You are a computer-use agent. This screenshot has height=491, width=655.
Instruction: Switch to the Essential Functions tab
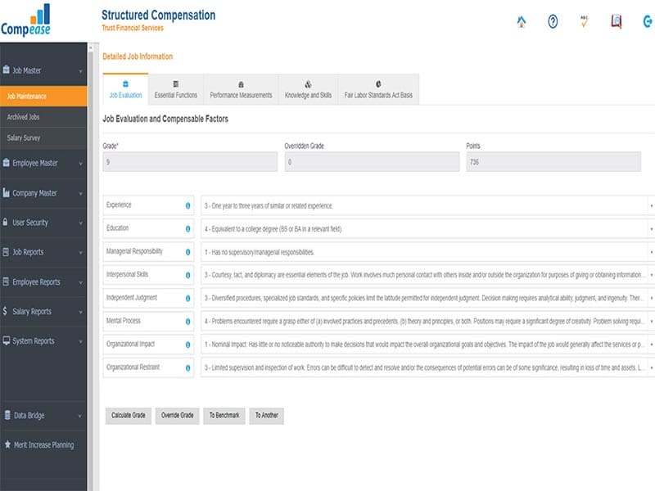point(176,90)
